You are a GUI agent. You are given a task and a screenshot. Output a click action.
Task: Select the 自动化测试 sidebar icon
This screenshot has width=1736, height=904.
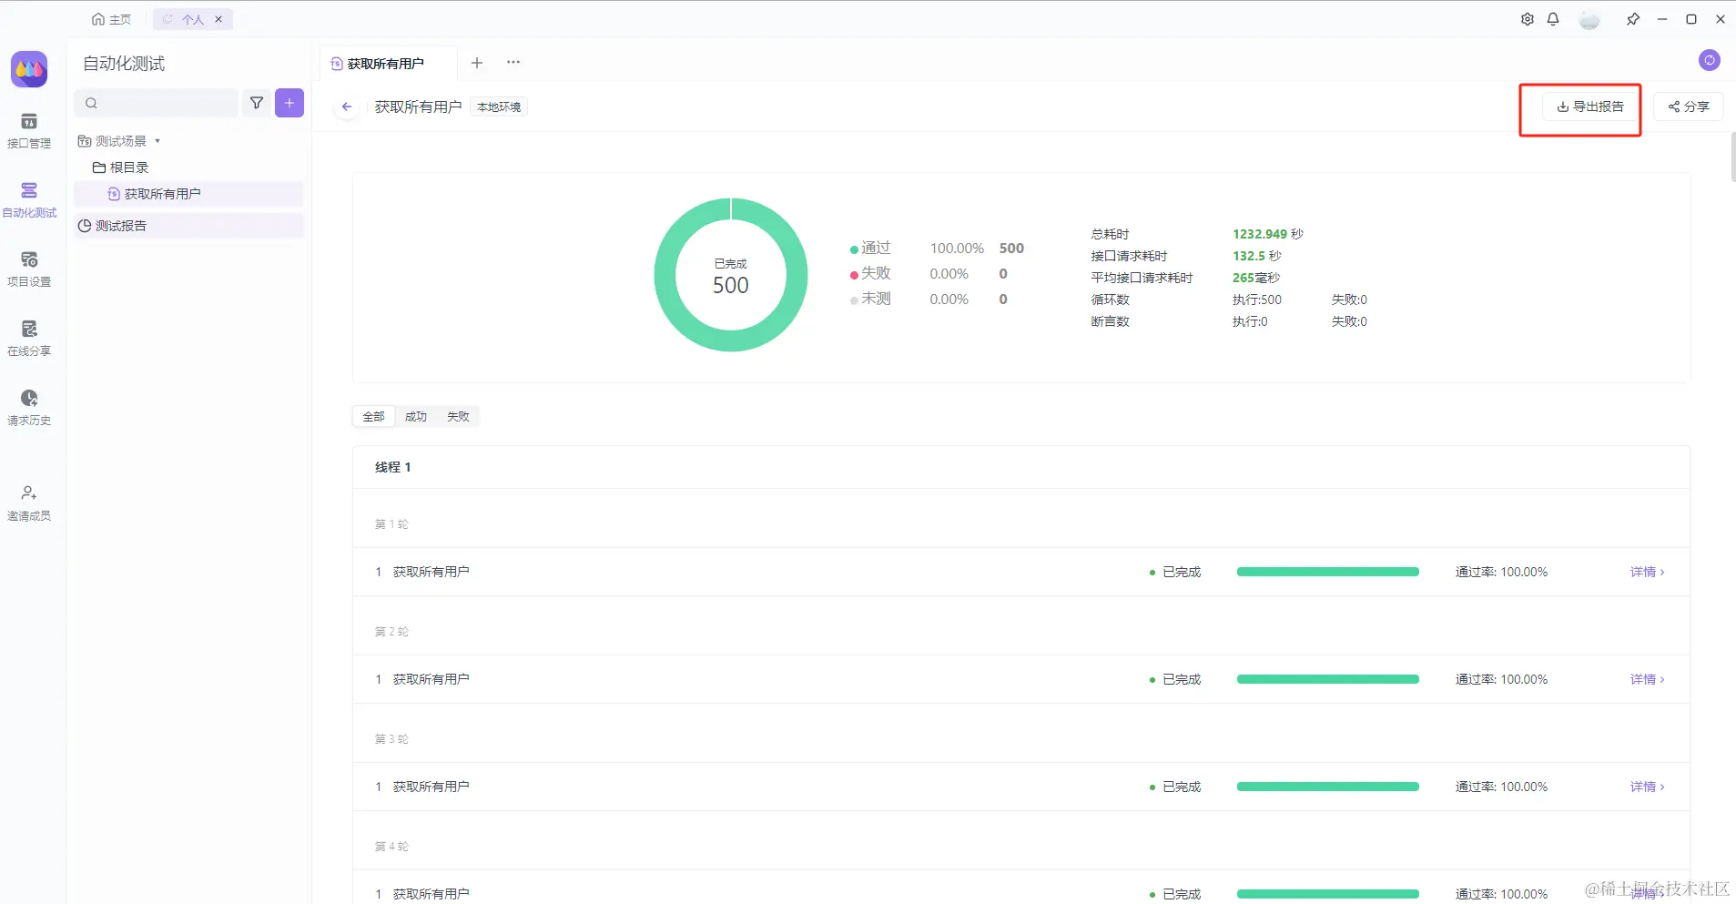pyautogui.click(x=29, y=200)
